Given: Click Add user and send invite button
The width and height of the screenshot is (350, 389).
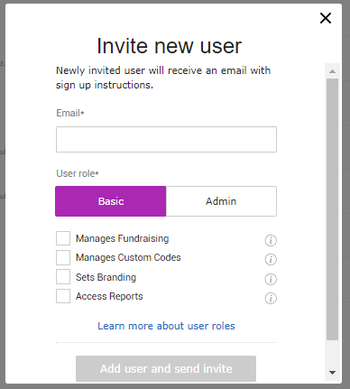Looking at the screenshot, I should 166,368.
